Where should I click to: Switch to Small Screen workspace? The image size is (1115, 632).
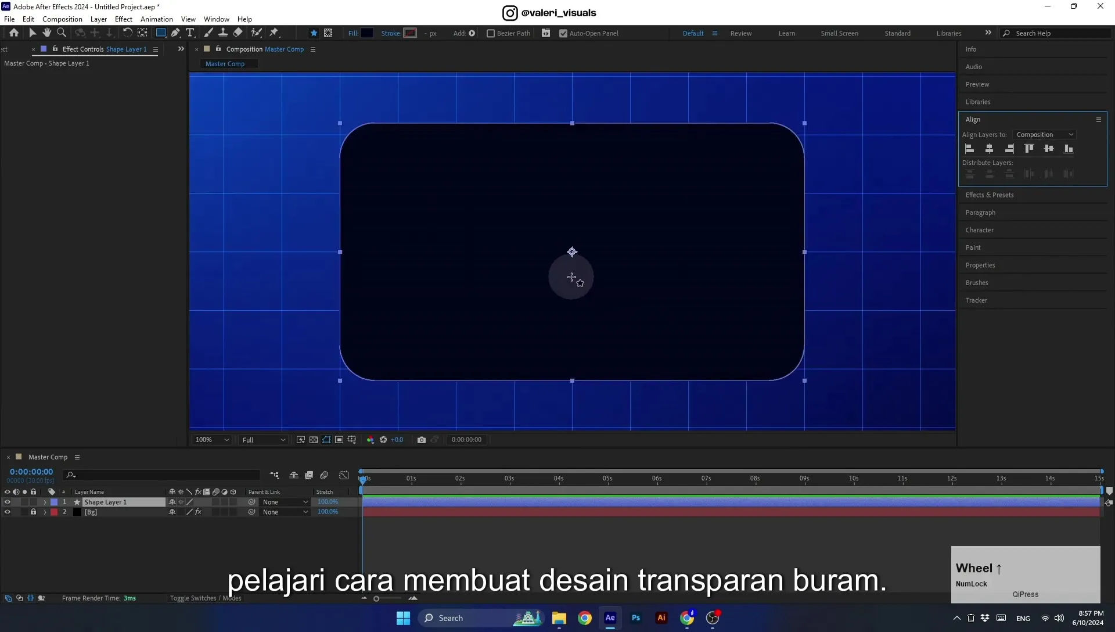840,34
